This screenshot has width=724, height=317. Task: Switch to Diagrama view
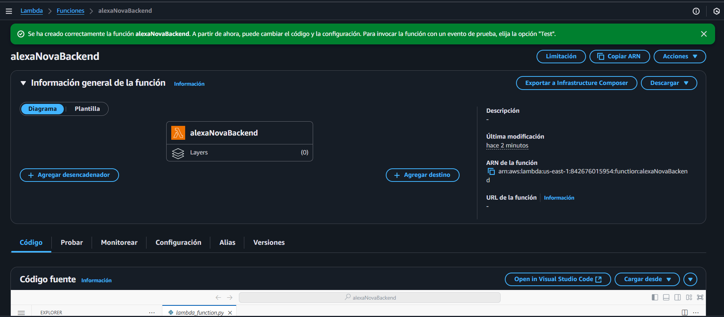point(43,109)
